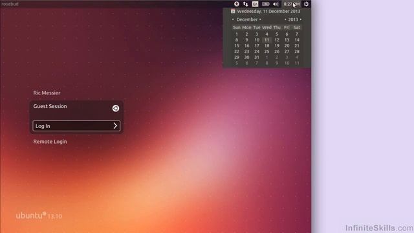414x233 pixels.
Task: Choose the Remote Login option
Action: coord(50,142)
